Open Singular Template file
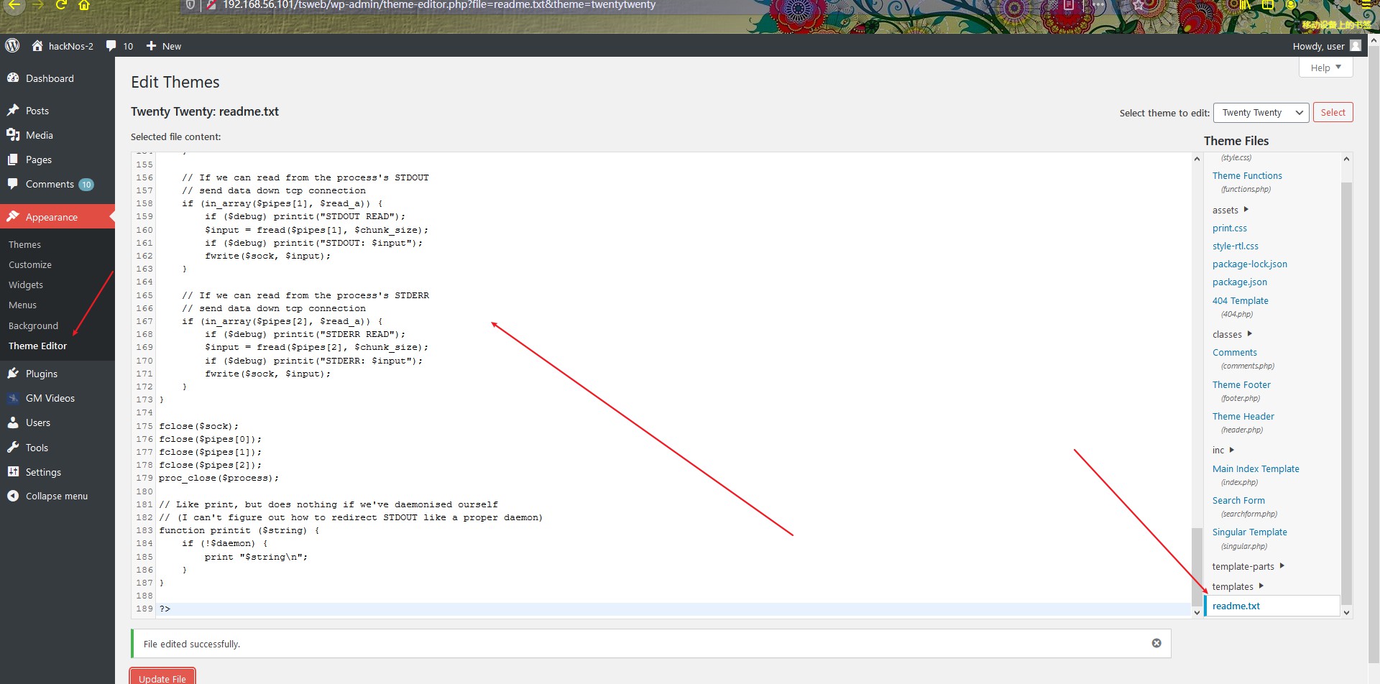The height and width of the screenshot is (684, 1380). tap(1250, 532)
